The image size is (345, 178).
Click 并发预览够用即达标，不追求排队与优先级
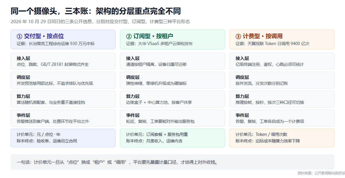point(55,83)
